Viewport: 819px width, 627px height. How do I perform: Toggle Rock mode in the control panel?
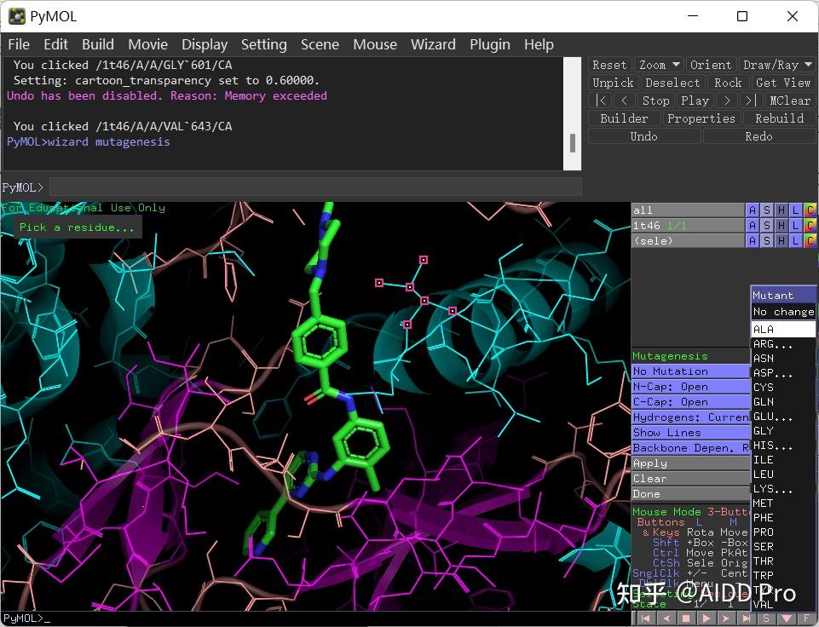pos(727,83)
